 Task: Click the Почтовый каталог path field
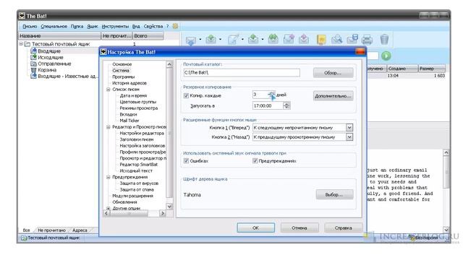pyautogui.click(x=242, y=72)
